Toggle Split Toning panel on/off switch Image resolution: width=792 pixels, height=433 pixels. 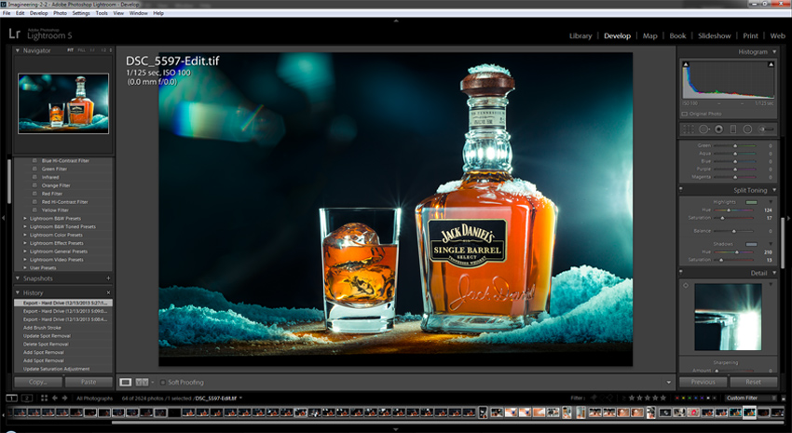[x=681, y=190]
